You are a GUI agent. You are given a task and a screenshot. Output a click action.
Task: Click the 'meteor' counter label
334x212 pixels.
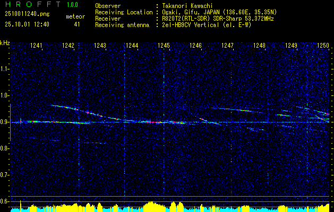[75, 16]
